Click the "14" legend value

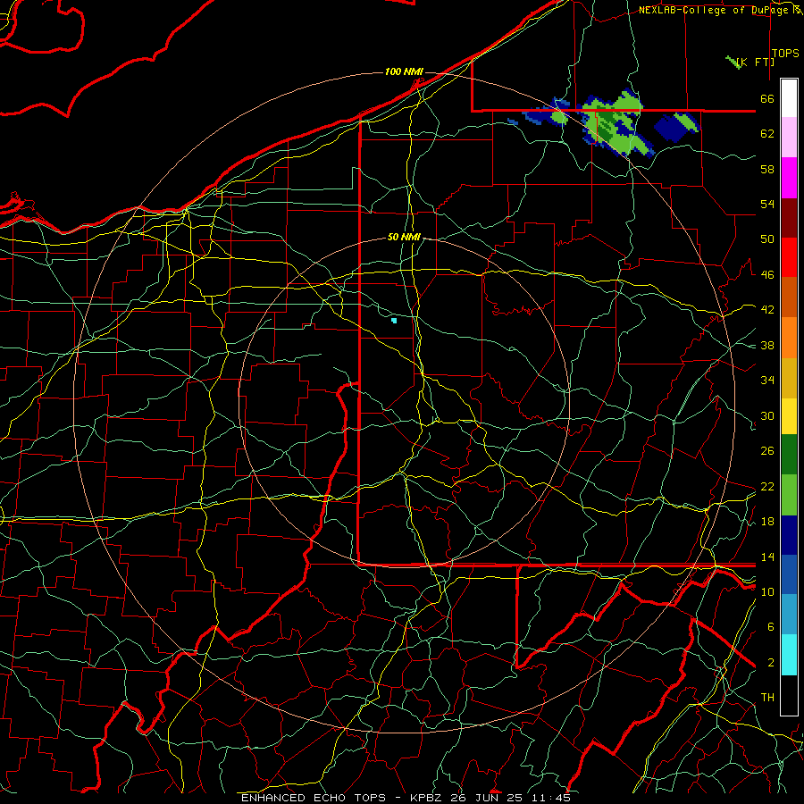tap(767, 557)
